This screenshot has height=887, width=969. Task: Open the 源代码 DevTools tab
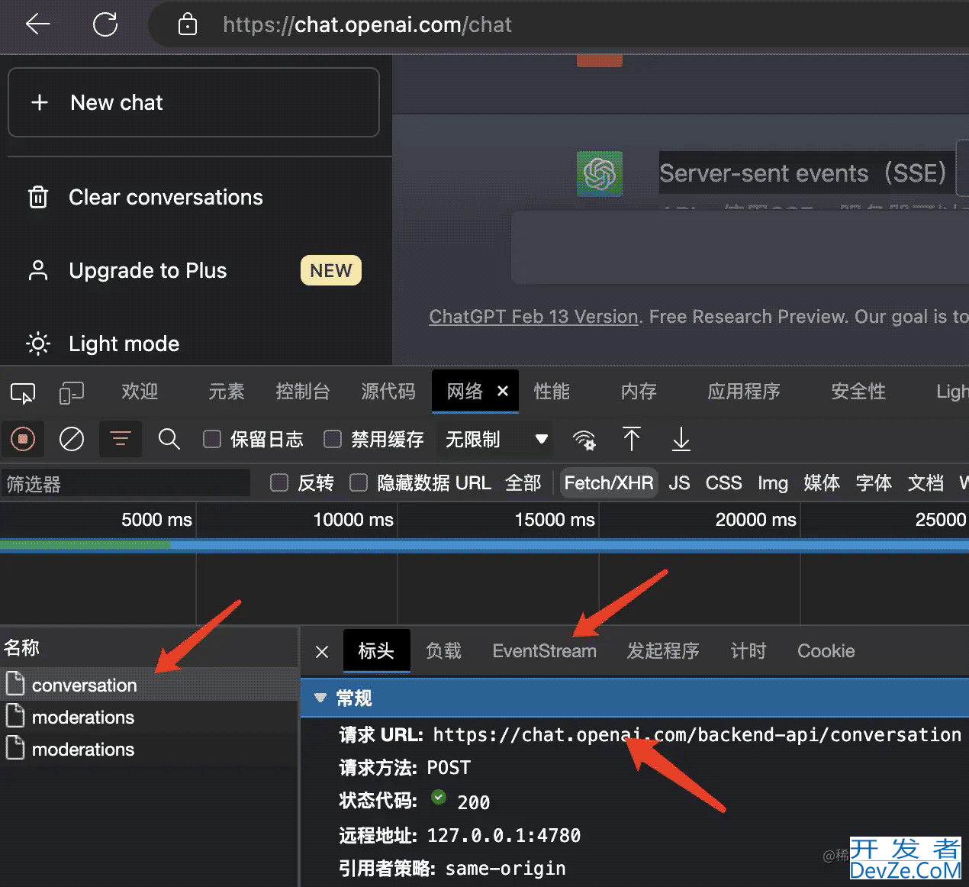(388, 392)
